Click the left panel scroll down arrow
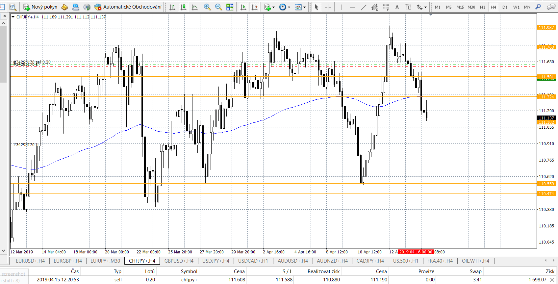This screenshot has width=558, height=284. tap(3, 250)
